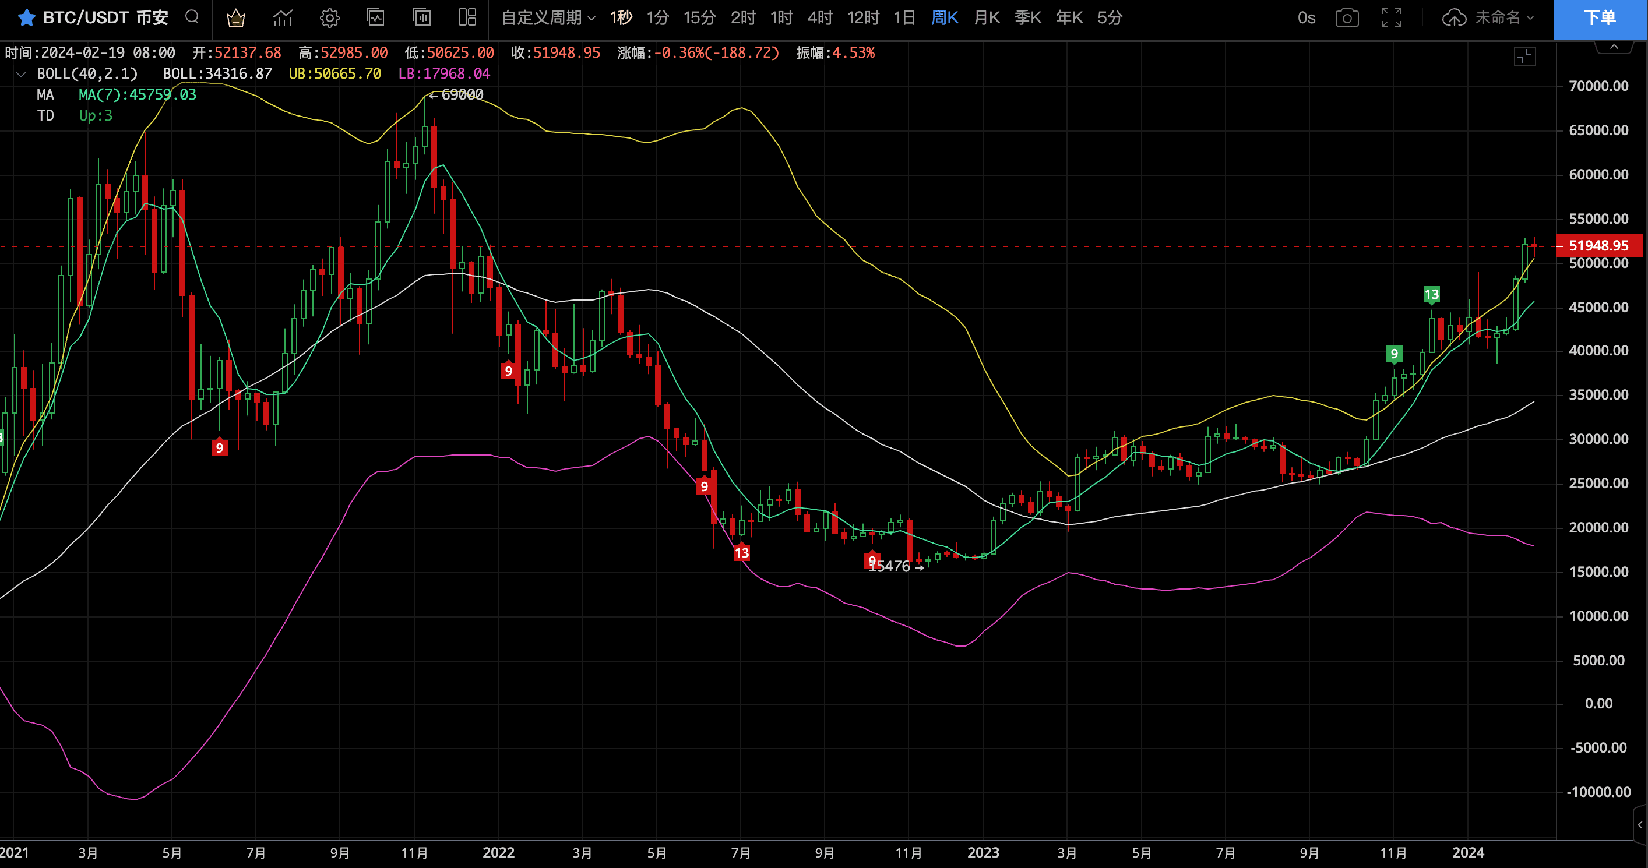Open the symbol search magnifier
The height and width of the screenshot is (868, 1648).
click(x=192, y=17)
